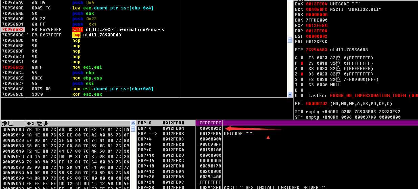
Task: Toggle the carry flag C value
Action: (x=301, y=58)
